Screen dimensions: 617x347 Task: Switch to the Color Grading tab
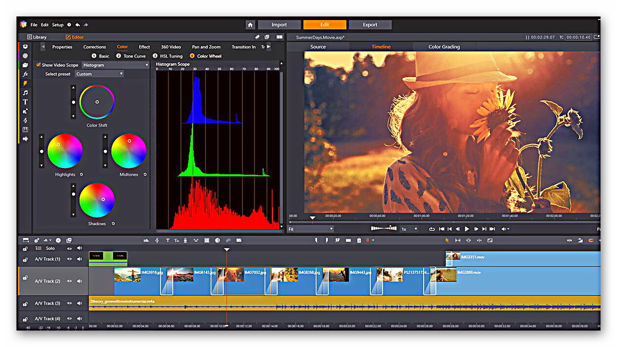click(444, 47)
